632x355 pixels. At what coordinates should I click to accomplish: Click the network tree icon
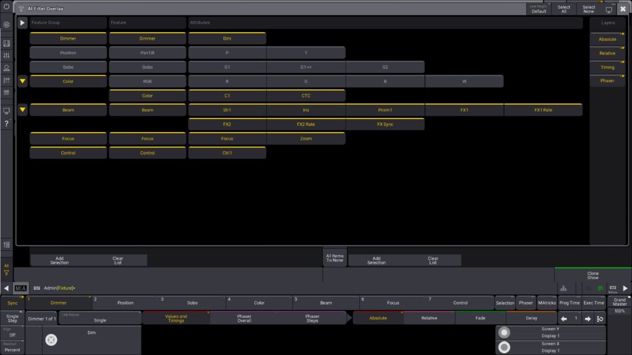[x=563, y=288]
